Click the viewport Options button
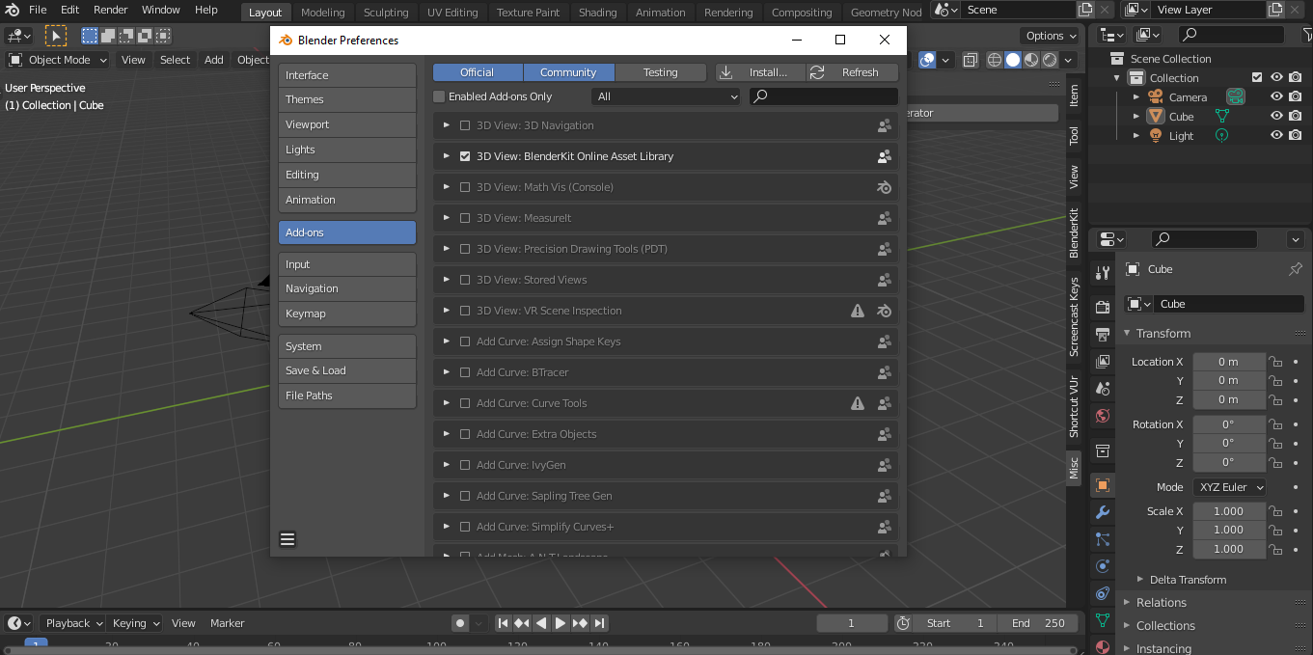Viewport: 1313px width, 655px height. (1052, 36)
